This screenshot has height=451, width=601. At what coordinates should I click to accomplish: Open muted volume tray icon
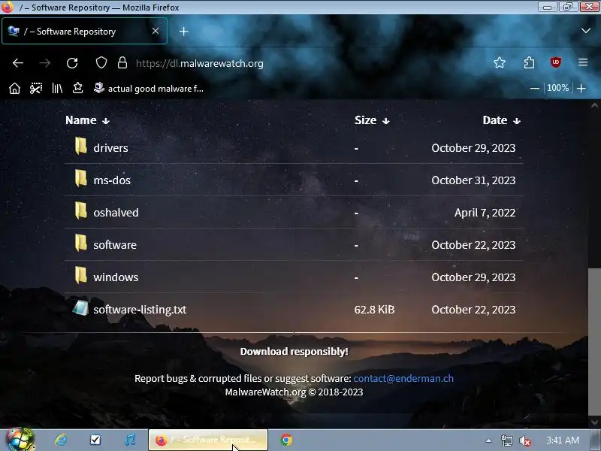pyautogui.click(x=524, y=440)
